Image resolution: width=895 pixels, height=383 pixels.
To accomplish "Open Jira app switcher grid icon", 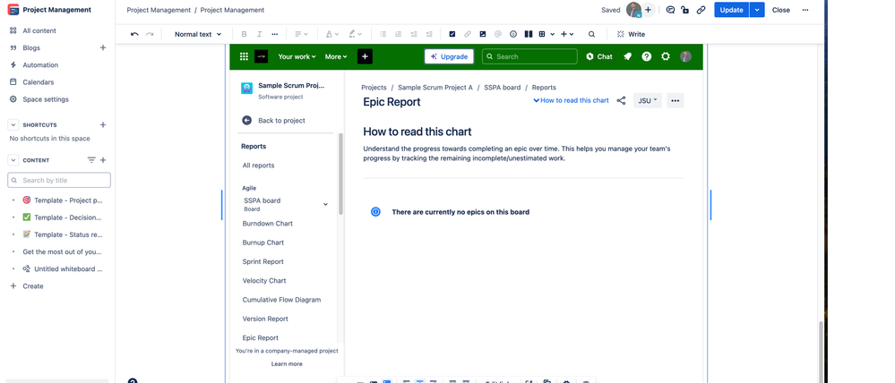I will point(244,56).
